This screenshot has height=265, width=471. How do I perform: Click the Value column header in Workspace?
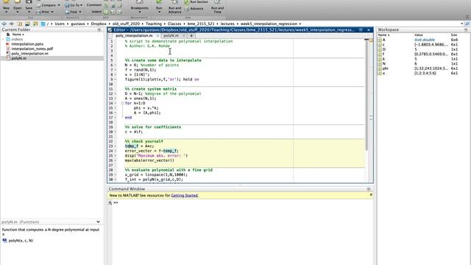click(x=419, y=35)
